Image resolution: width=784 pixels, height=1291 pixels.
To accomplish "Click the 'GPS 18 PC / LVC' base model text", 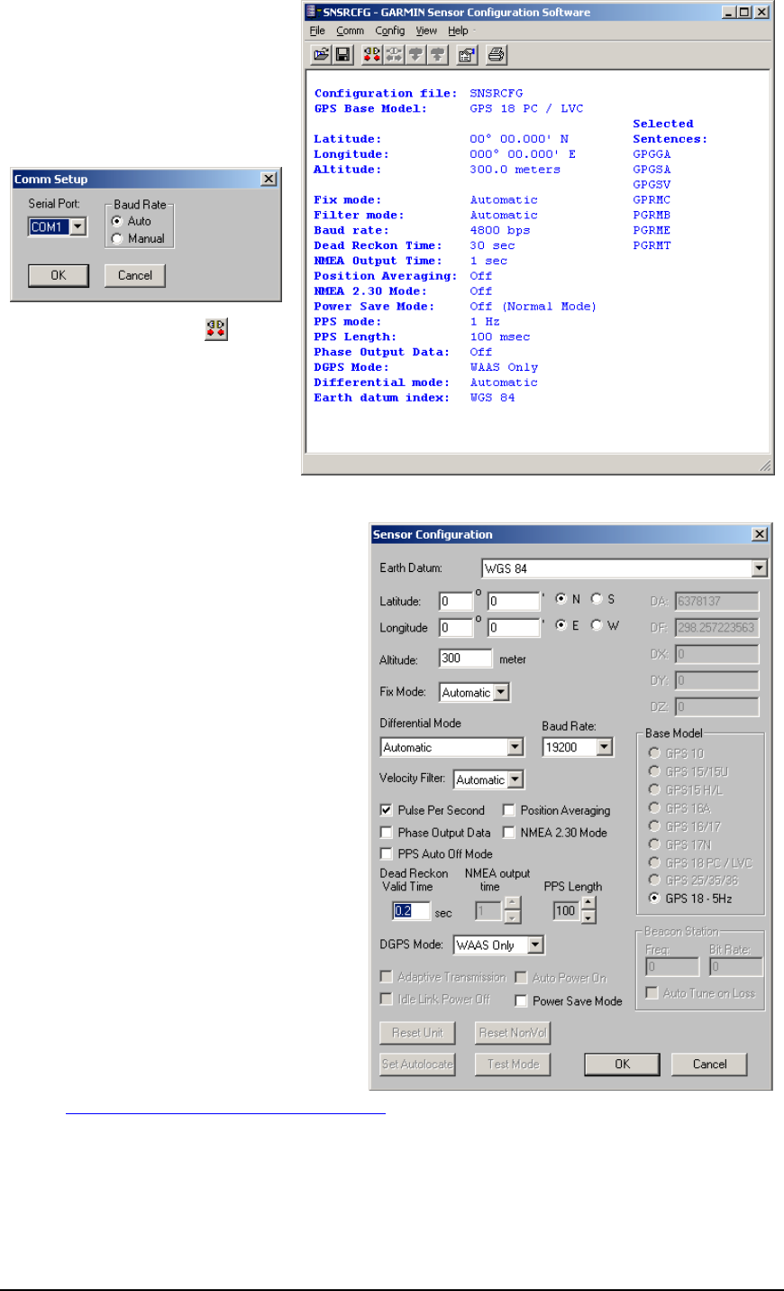I will [526, 109].
